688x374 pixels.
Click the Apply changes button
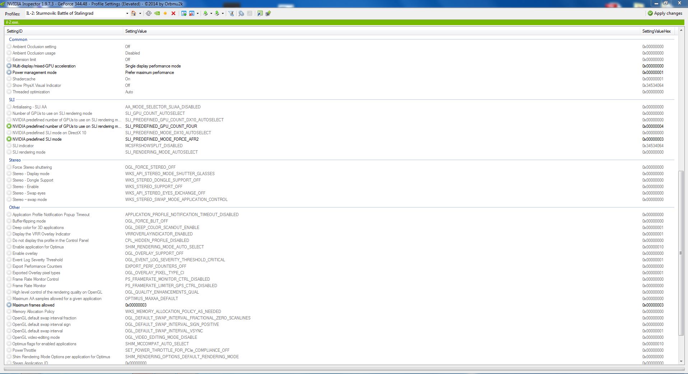point(665,13)
